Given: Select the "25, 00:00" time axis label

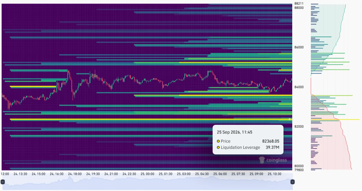Looking at the screenshot, I should [x=147, y=174].
